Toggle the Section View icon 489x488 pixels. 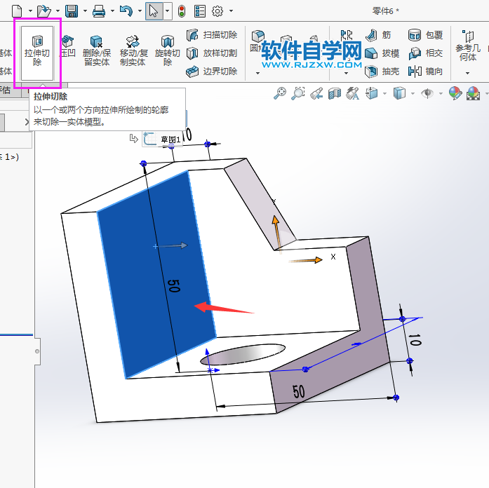coord(335,93)
